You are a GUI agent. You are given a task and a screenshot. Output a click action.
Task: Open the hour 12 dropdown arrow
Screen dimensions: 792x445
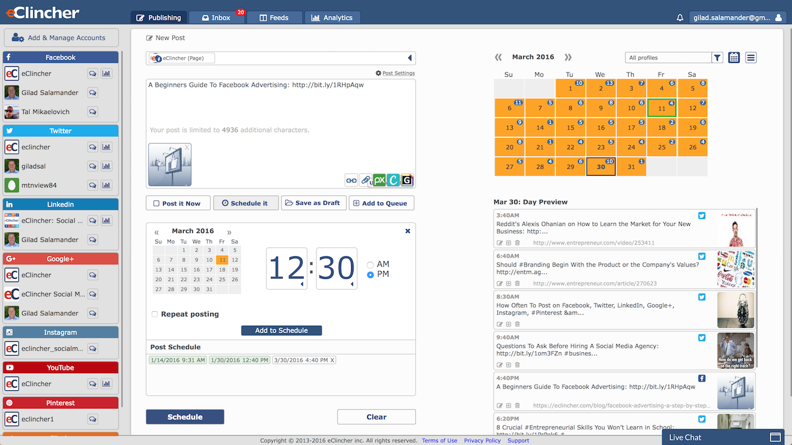point(302,284)
